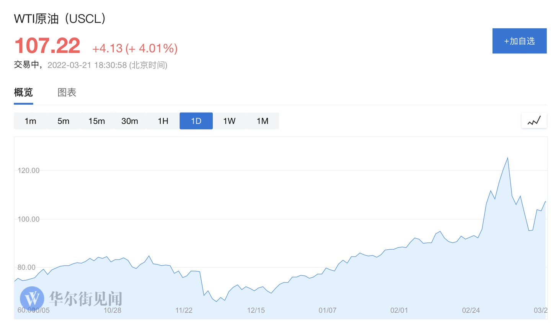Viewport: 551px width, 323px height.
Task: Open the 图表 chart tab
Action: [67, 92]
